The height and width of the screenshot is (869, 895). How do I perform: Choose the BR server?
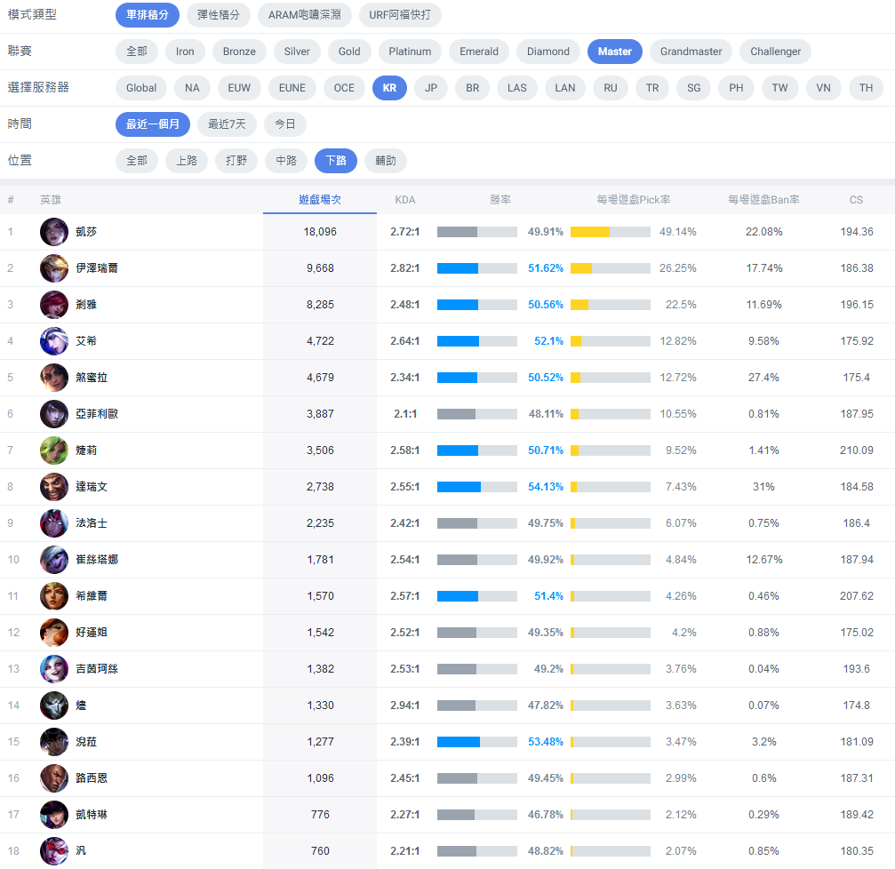473,88
